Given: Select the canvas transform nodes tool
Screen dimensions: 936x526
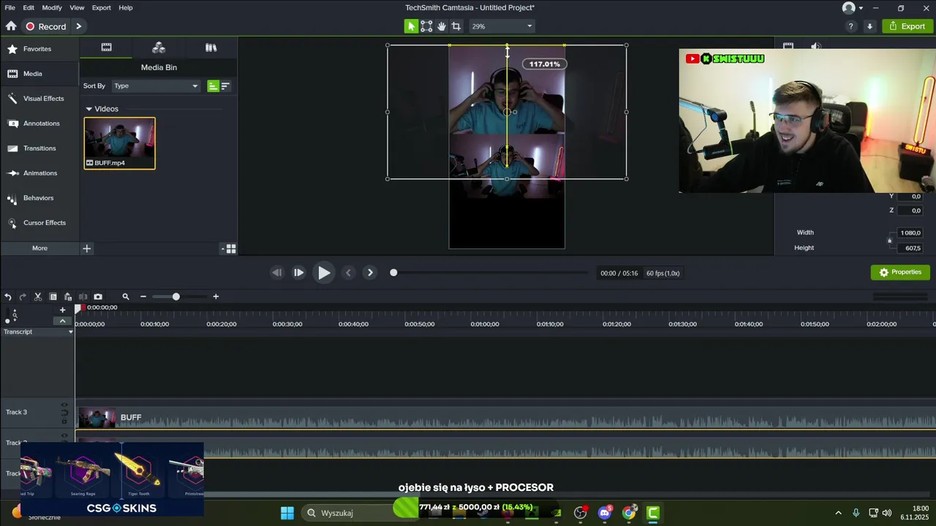Looking at the screenshot, I should pyautogui.click(x=426, y=26).
